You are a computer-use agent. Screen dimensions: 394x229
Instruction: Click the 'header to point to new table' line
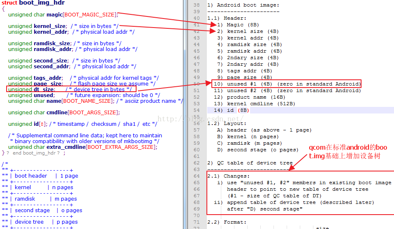point(297,190)
